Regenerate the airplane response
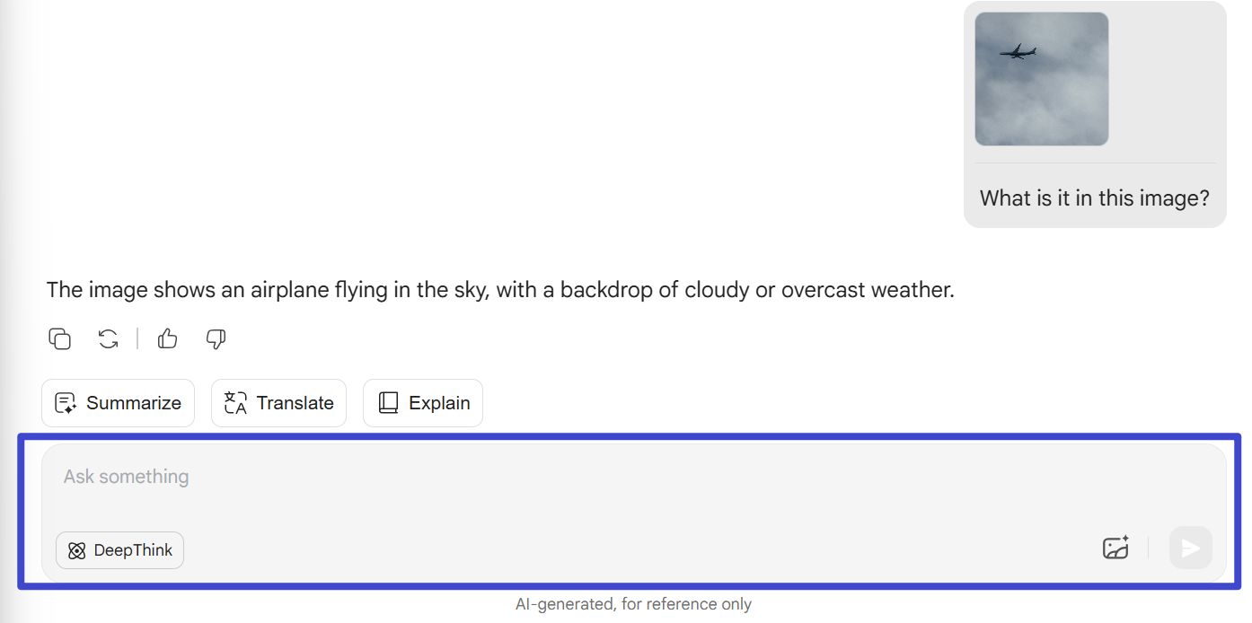The height and width of the screenshot is (623, 1252). 108,338
